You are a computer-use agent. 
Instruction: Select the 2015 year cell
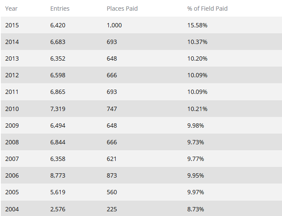(12, 25)
